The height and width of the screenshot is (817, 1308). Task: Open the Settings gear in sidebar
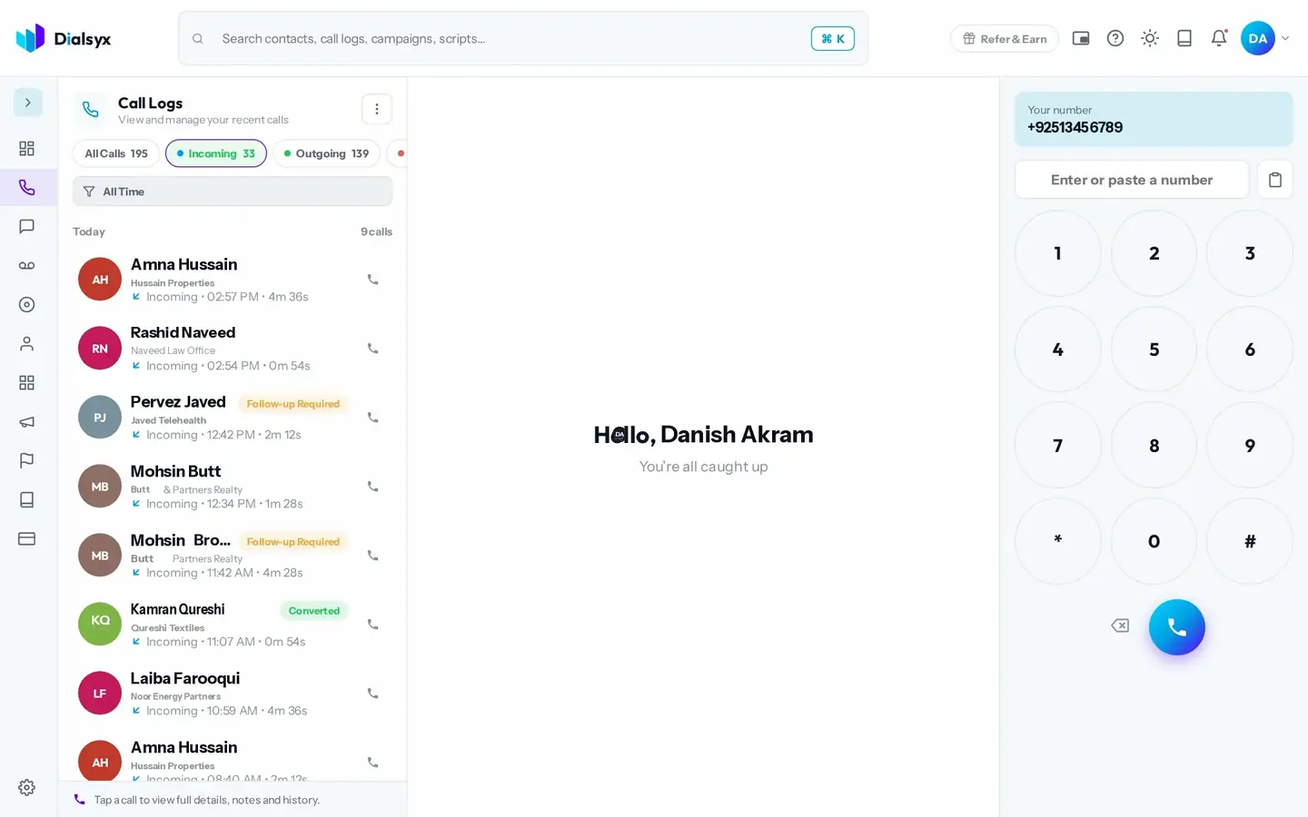tap(27, 788)
